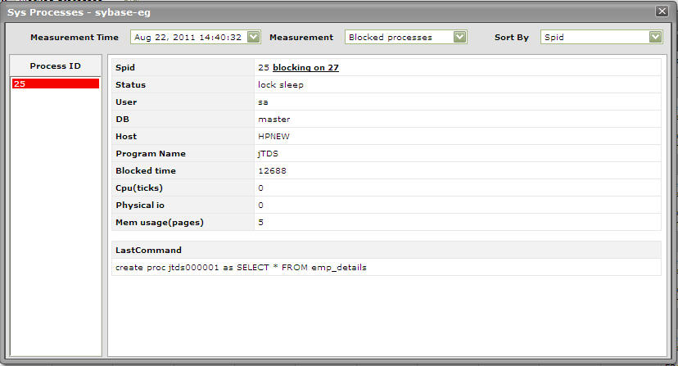The width and height of the screenshot is (678, 366).
Task: Click the 'jTDS' program name value
Action: coord(268,154)
